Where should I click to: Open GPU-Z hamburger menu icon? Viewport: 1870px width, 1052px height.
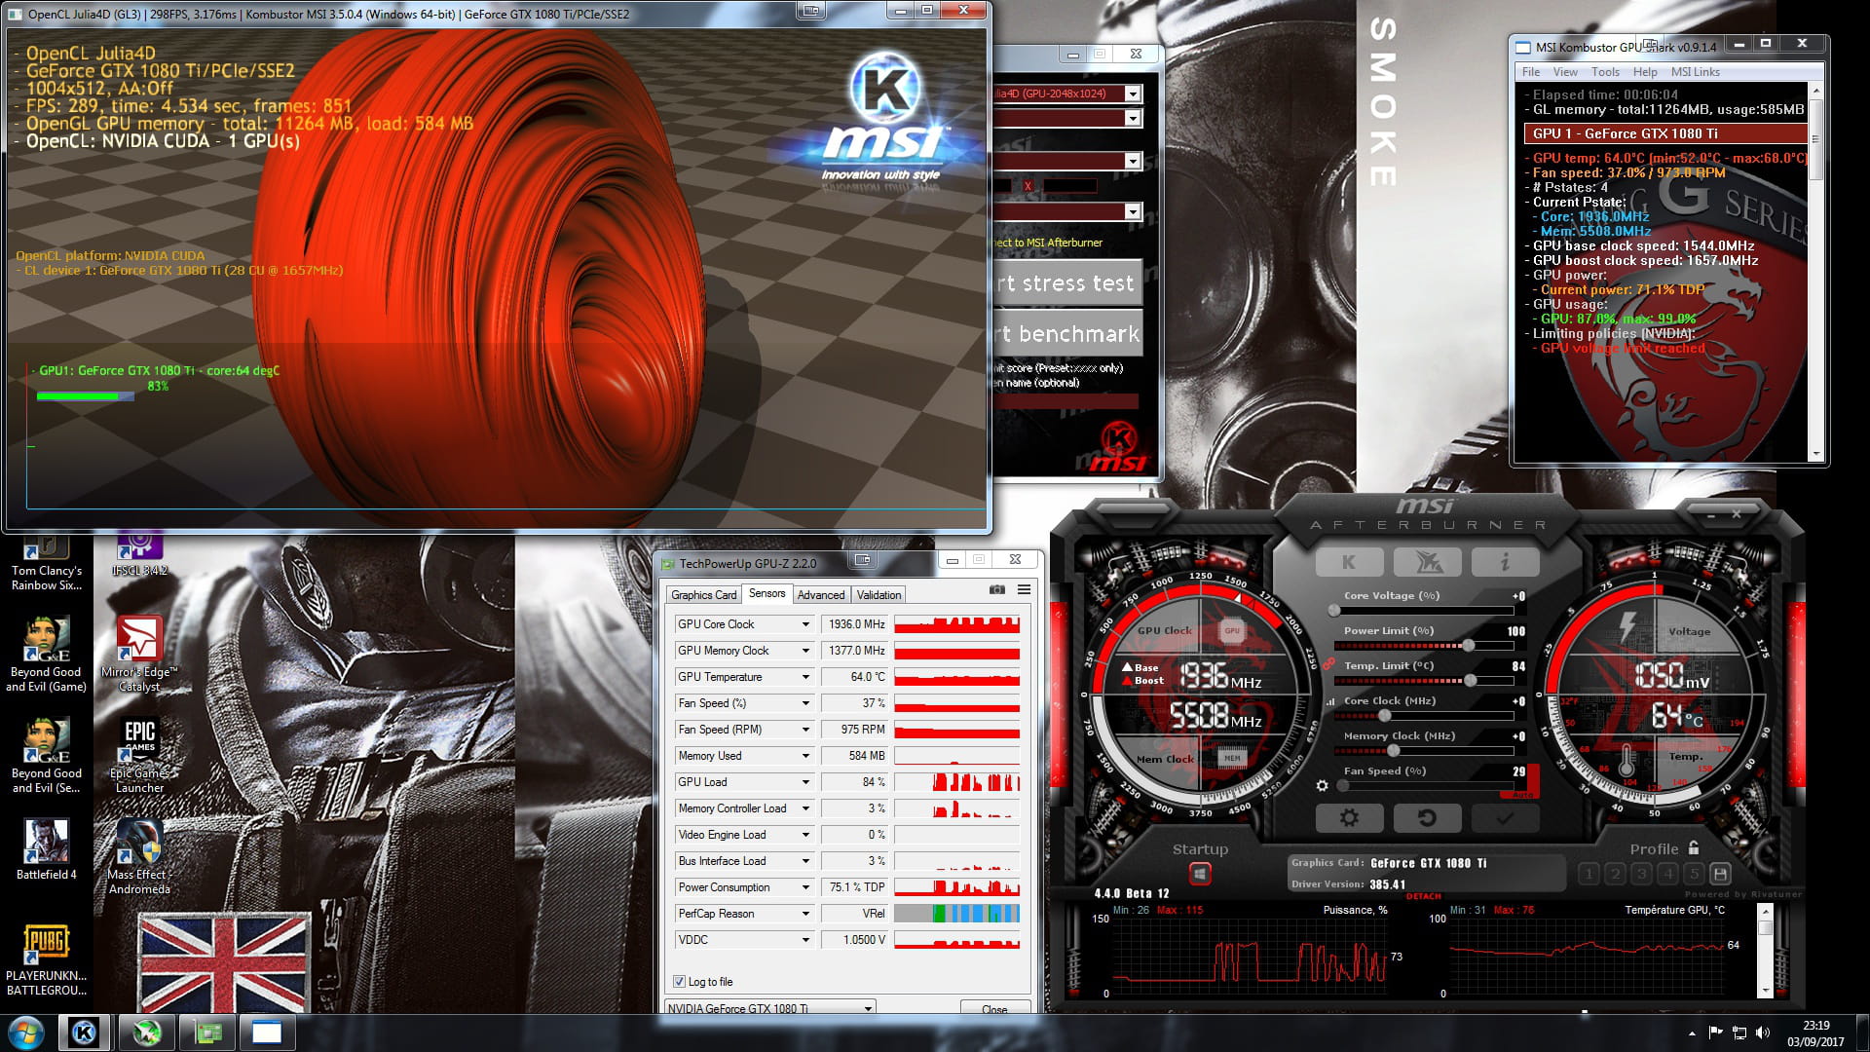(x=1024, y=589)
